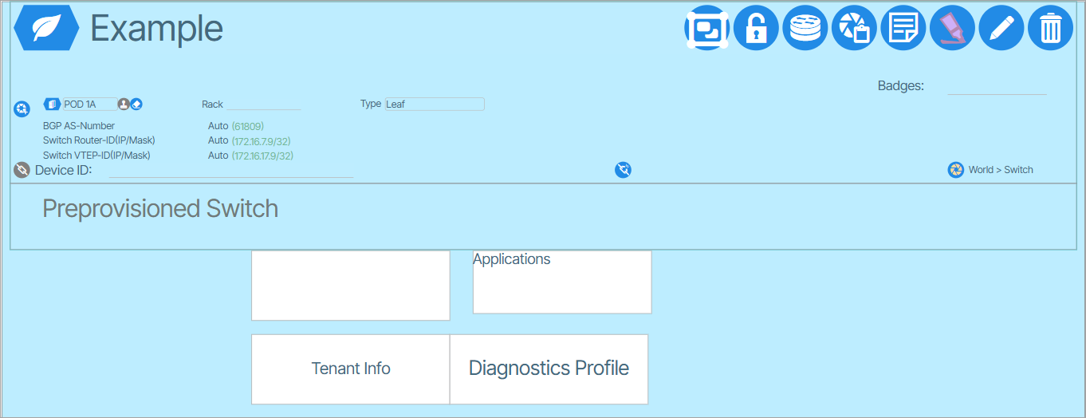Click the pencil edit icon

(x=1001, y=29)
